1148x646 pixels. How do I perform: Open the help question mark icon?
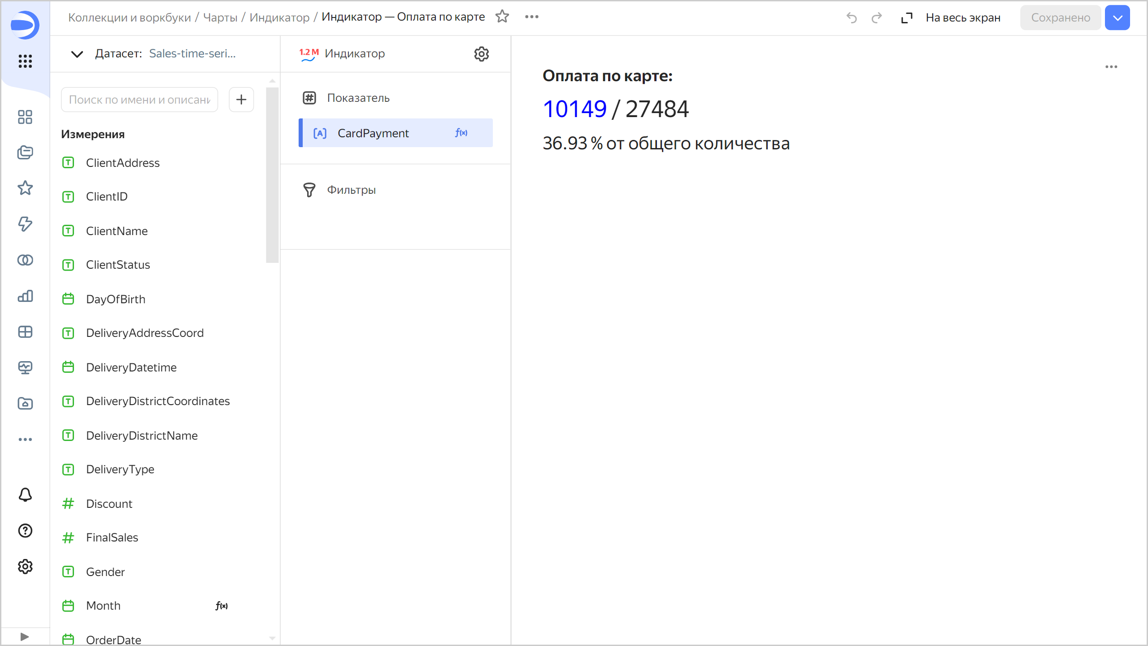click(25, 531)
